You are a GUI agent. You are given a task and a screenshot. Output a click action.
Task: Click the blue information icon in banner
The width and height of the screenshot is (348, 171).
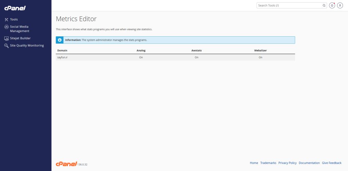click(59, 40)
